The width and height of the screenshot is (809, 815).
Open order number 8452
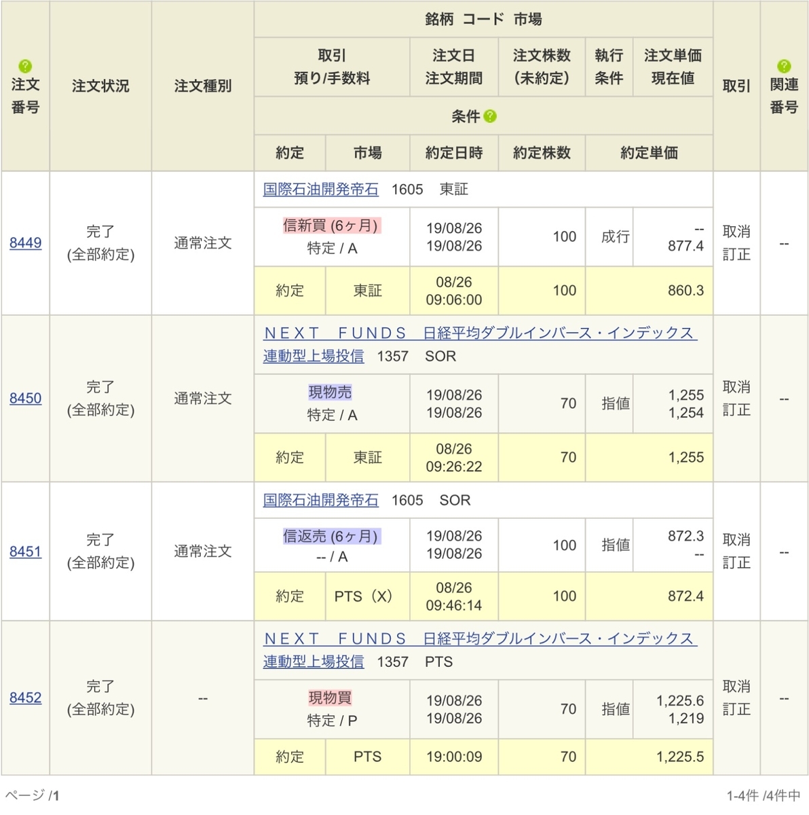pos(25,698)
